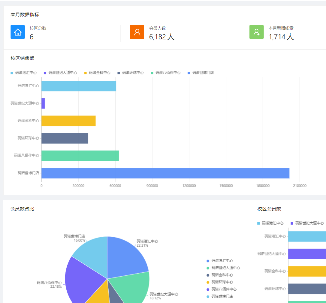Viewport: 326px width, 303px height.
Task: Click the 本月数据指标 section heading
Action: coord(25,15)
